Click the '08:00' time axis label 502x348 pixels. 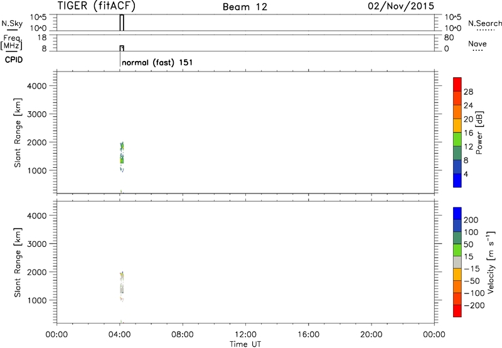point(183,335)
